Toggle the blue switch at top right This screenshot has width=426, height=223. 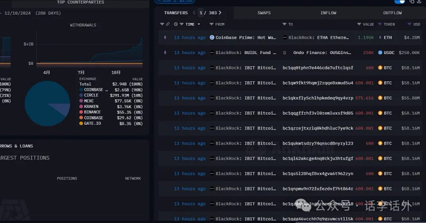399,1
